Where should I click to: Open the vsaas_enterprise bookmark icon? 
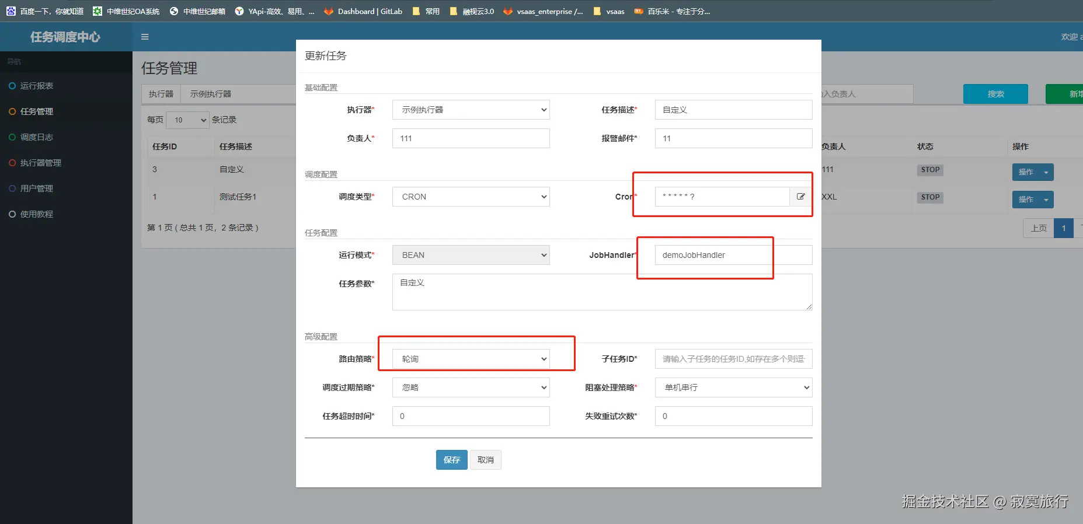point(507,11)
